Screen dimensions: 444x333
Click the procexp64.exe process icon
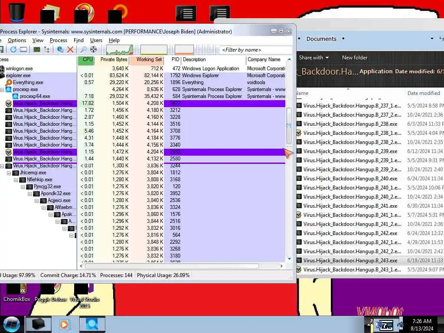point(16,96)
